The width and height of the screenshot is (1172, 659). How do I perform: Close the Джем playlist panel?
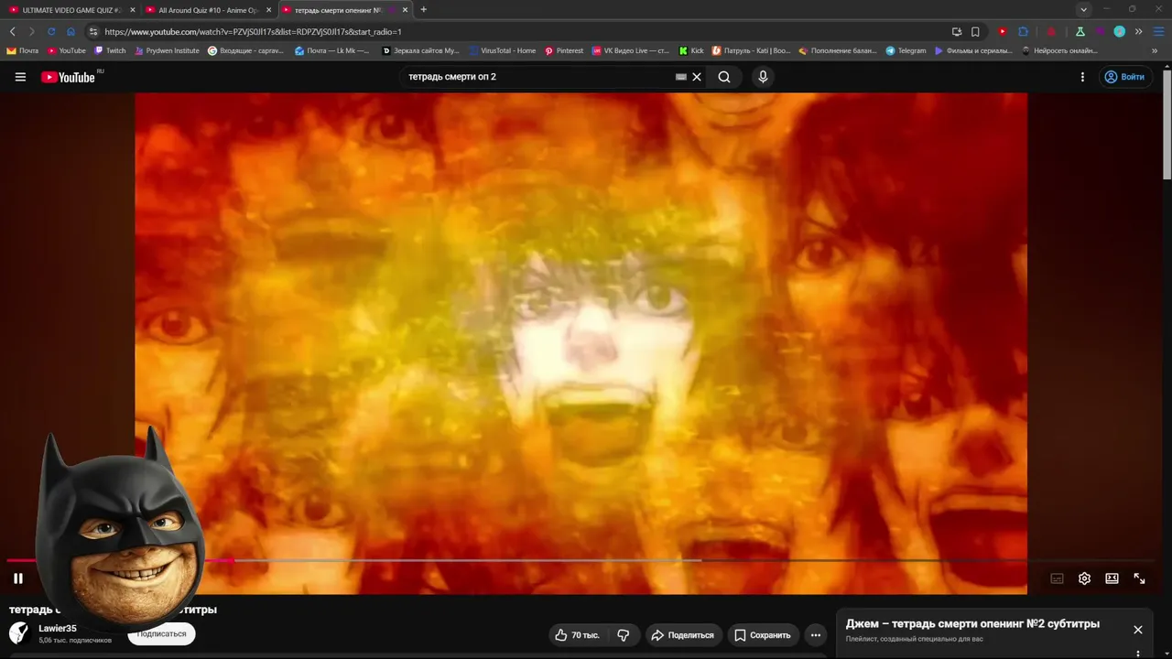point(1138,630)
